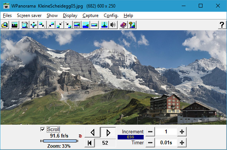Click the Zoom: 33% label
The height and width of the screenshot is (150, 227).
coord(59,146)
